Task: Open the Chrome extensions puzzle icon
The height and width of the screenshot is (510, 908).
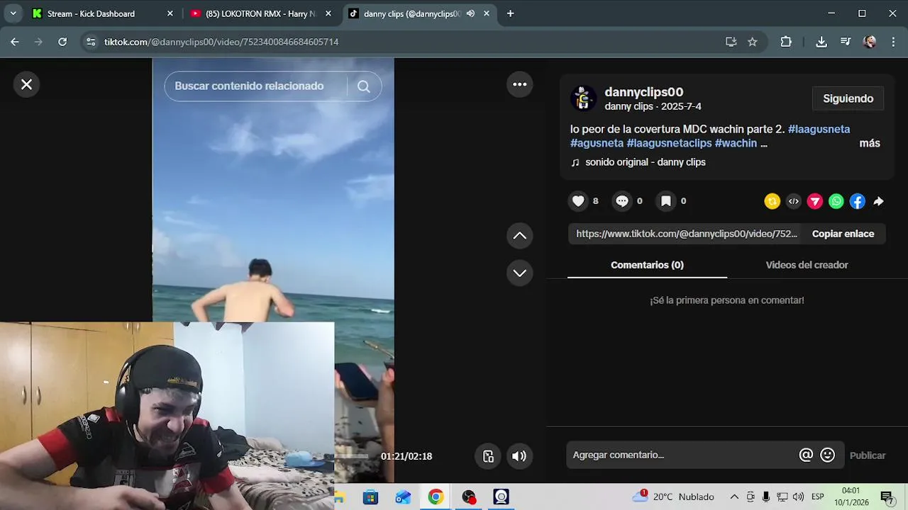Action: click(786, 42)
